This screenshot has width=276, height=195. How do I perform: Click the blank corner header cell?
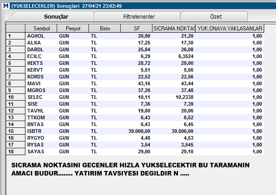[16, 29]
